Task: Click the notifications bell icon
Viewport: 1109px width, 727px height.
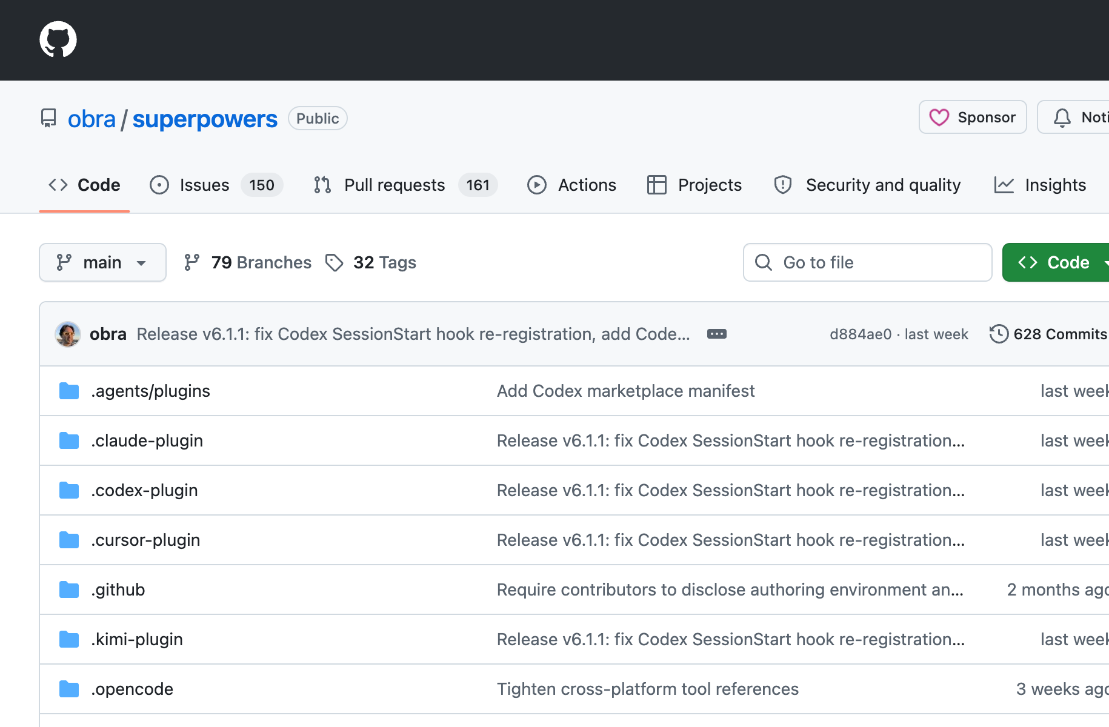Action: 1062,117
